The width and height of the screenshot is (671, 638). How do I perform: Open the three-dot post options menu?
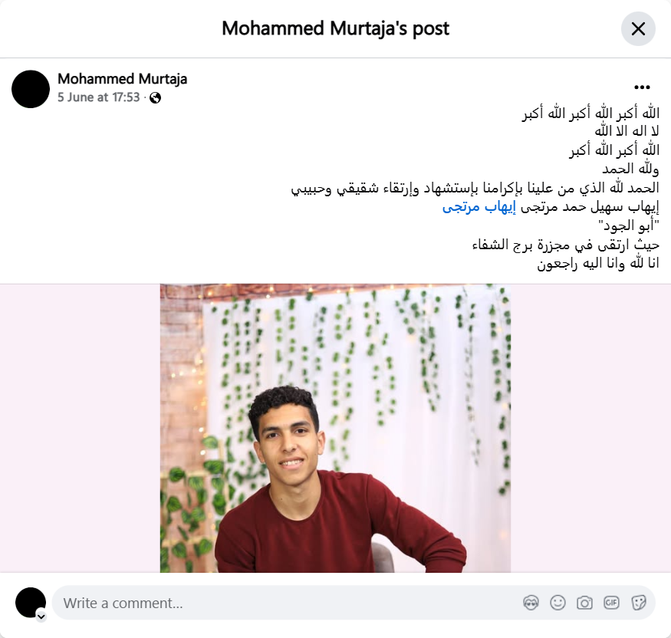pos(642,87)
